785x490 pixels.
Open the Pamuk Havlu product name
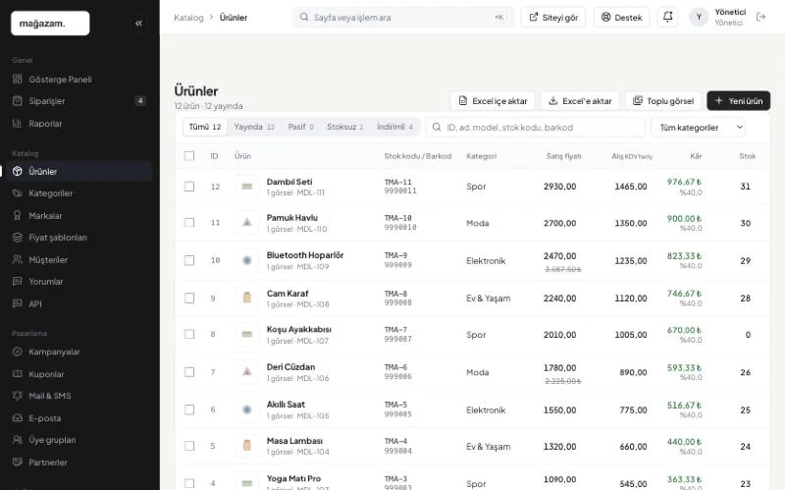[291, 217]
